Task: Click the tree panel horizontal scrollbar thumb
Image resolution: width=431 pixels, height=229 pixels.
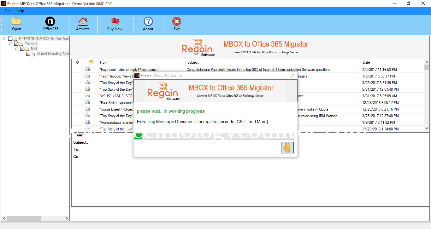Action: click(x=24, y=218)
